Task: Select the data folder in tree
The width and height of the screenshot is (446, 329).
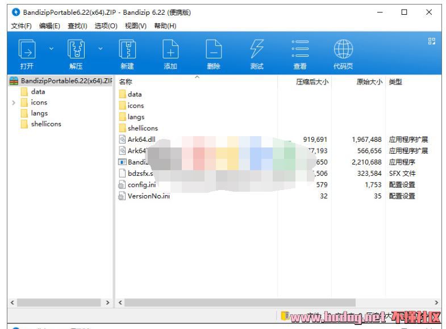Action: click(38, 92)
